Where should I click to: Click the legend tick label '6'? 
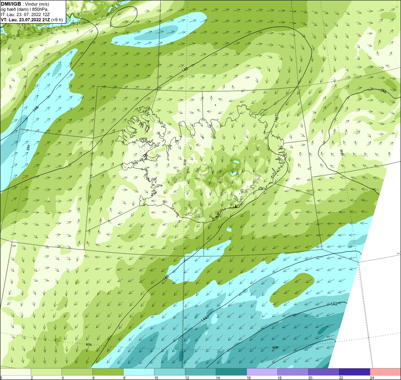(x=93, y=378)
